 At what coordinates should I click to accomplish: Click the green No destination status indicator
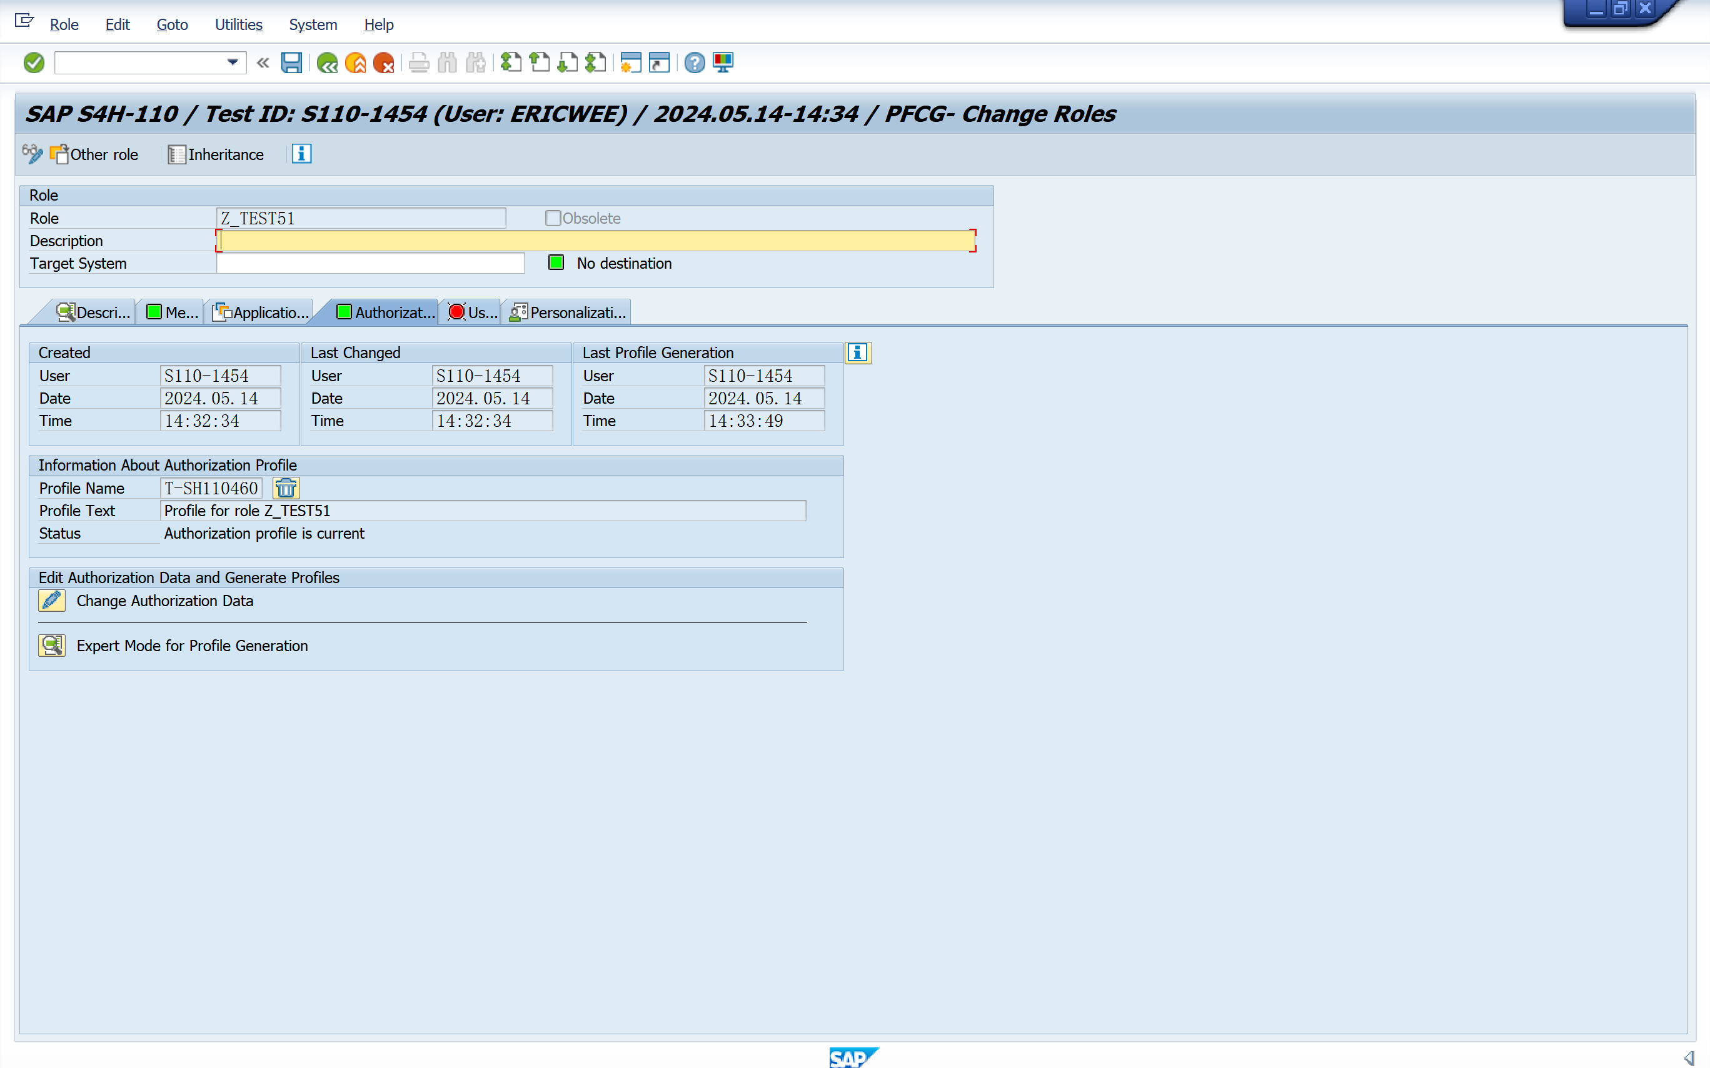tap(556, 262)
